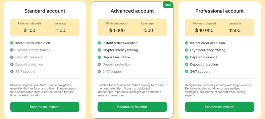265x119 pixels.
Task: Click the green 'best' badge on Advanced account
Action: tap(168, 5)
